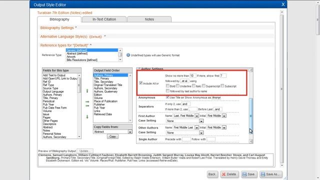This screenshot has height=180, width=320.
Task: Select Artwork reference type
Action: pyautogui.click(x=71, y=56)
